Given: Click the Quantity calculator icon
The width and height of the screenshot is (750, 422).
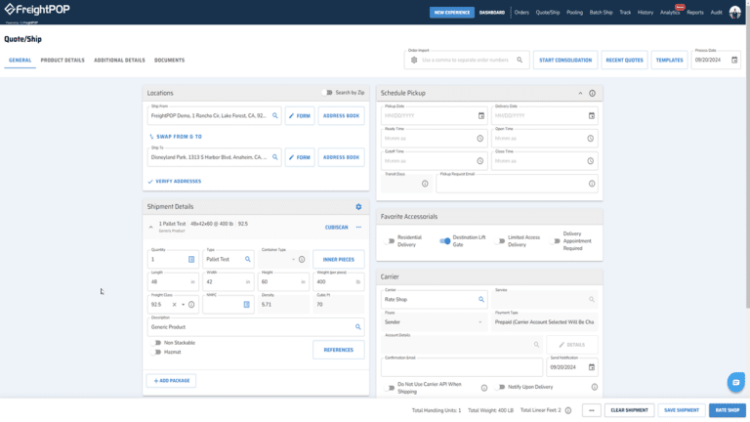Looking at the screenshot, I should pyautogui.click(x=191, y=260).
